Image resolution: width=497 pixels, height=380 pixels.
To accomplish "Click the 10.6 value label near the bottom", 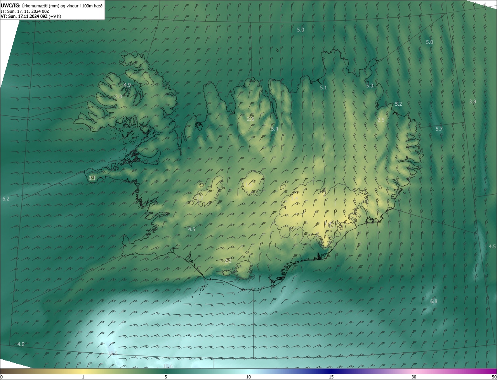I will pos(168,366).
